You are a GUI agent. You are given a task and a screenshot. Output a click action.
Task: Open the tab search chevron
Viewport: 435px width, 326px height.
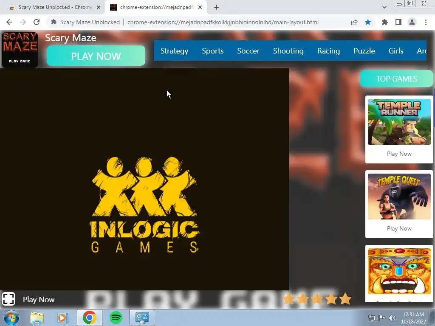click(x=384, y=7)
